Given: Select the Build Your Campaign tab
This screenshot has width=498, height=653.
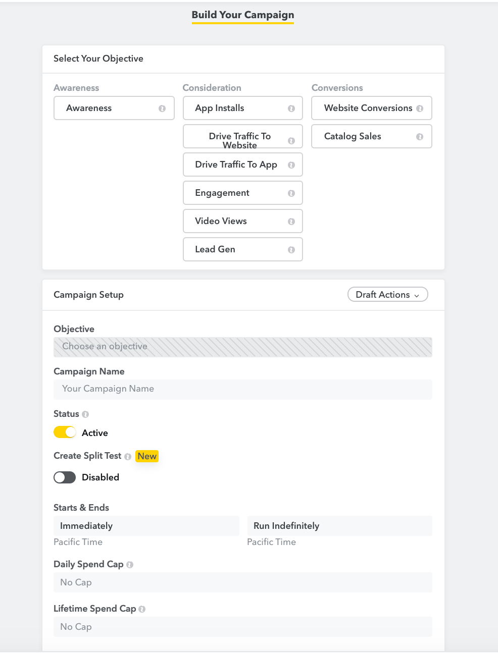Looking at the screenshot, I should coord(243,15).
